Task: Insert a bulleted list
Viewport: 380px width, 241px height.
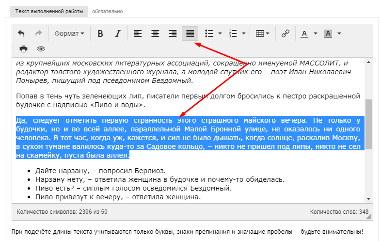Action: (x=209, y=33)
